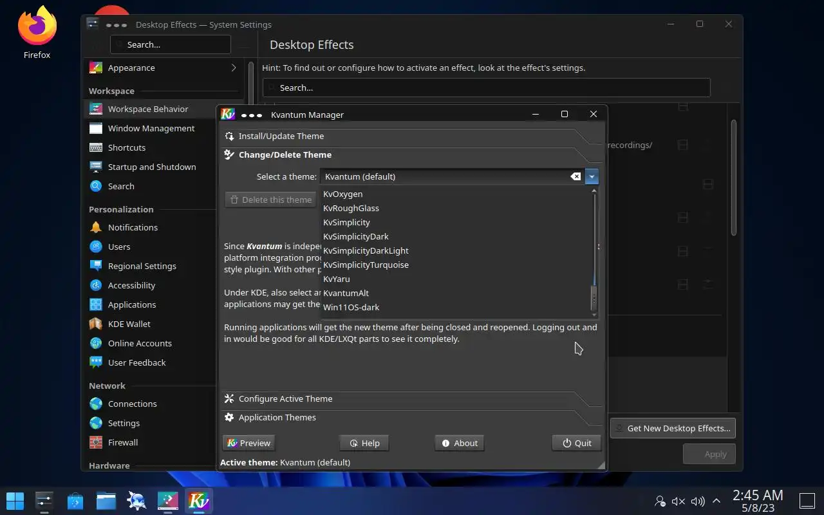
Task: Expand Configure Active Theme section
Action: tap(412, 398)
